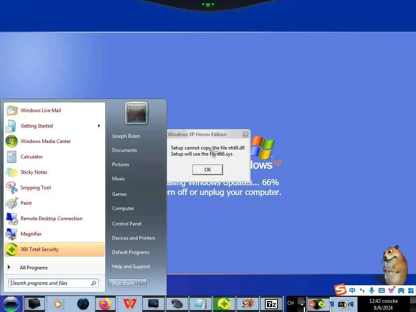Click the Start orb button
Viewport: 416px width, 312px height.
[x=11, y=304]
